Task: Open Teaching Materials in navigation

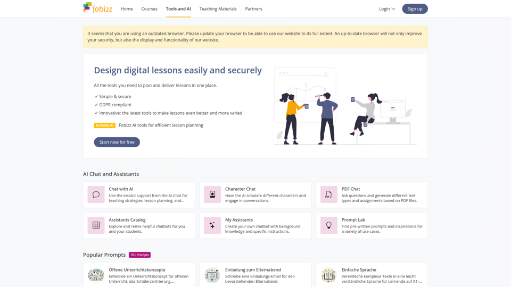Action: pos(218,9)
